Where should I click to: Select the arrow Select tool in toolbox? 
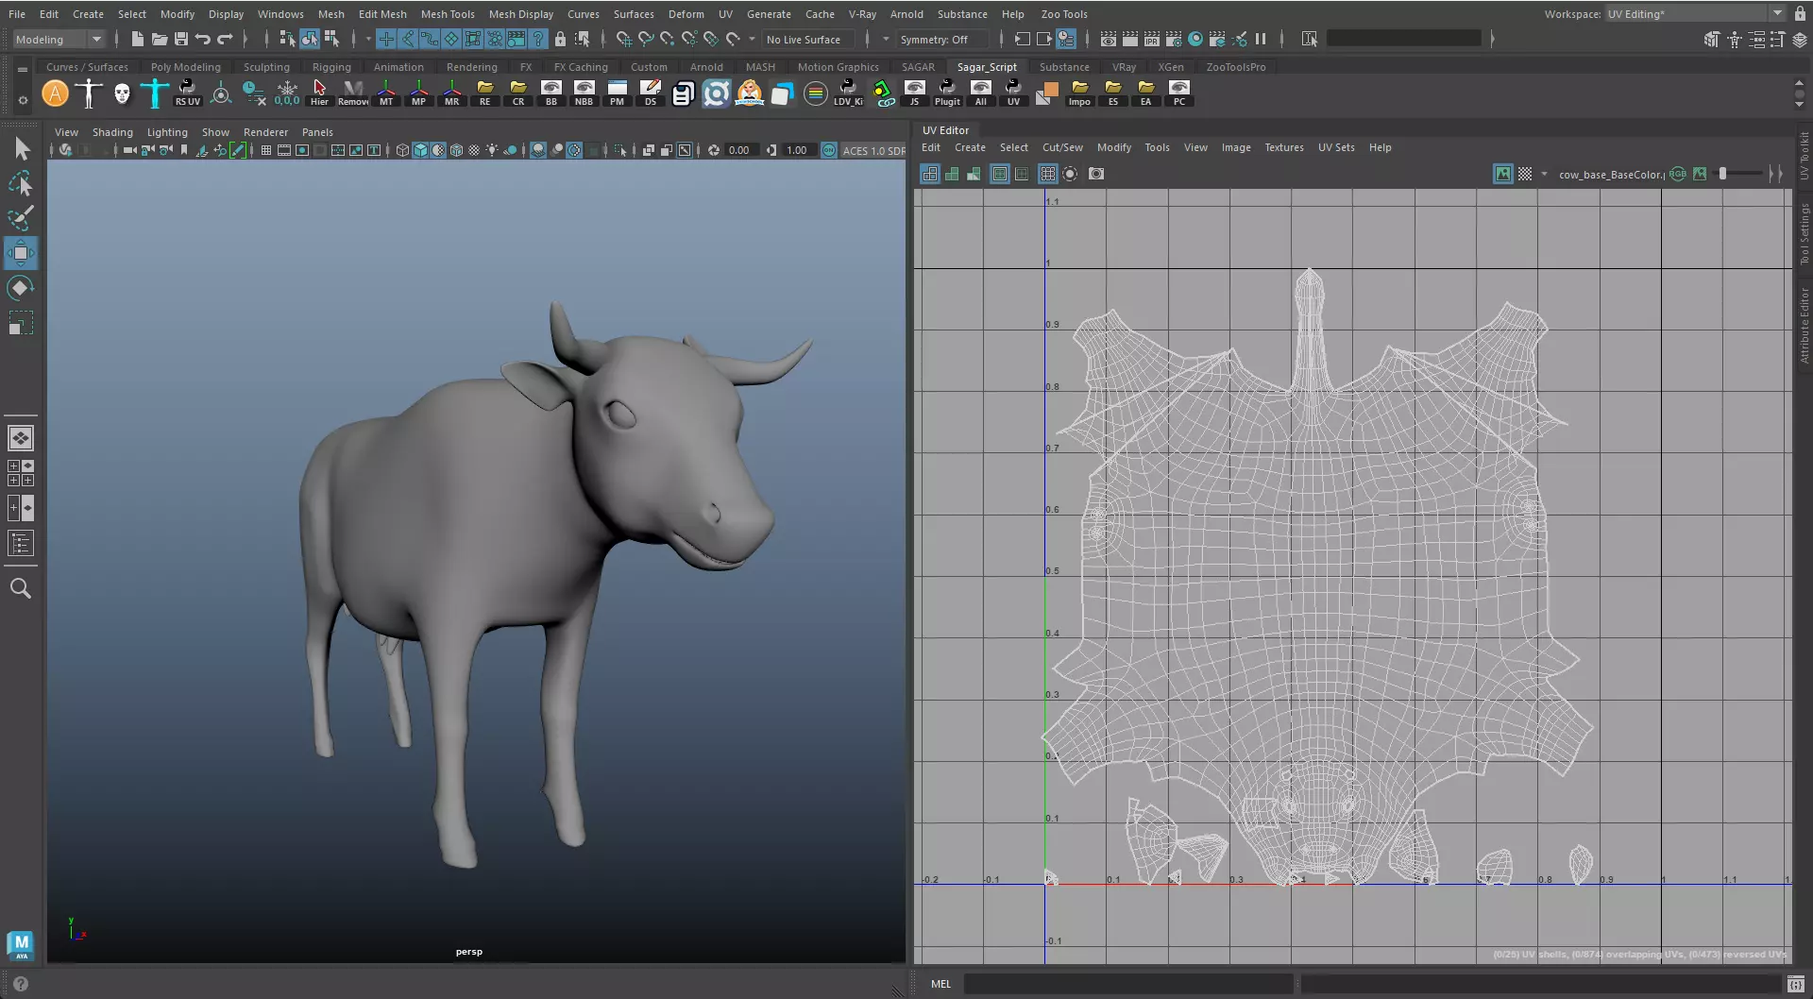22,148
